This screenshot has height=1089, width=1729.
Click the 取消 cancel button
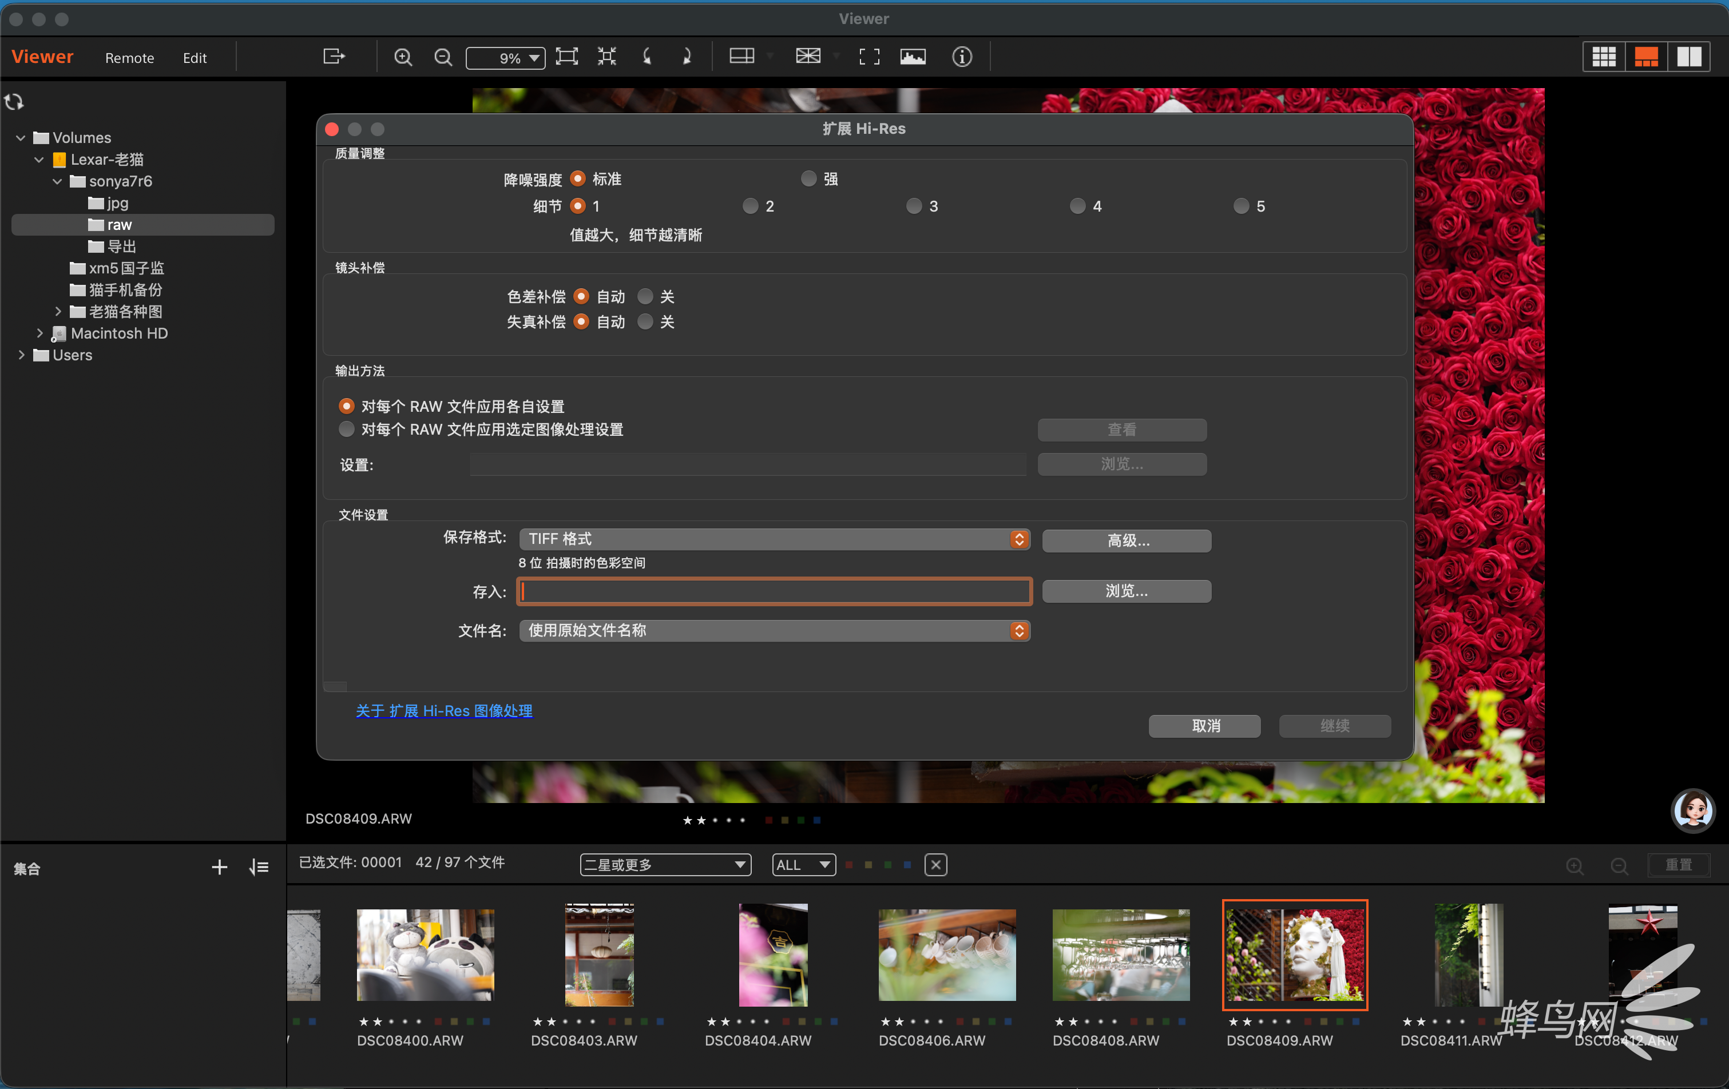click(x=1205, y=726)
